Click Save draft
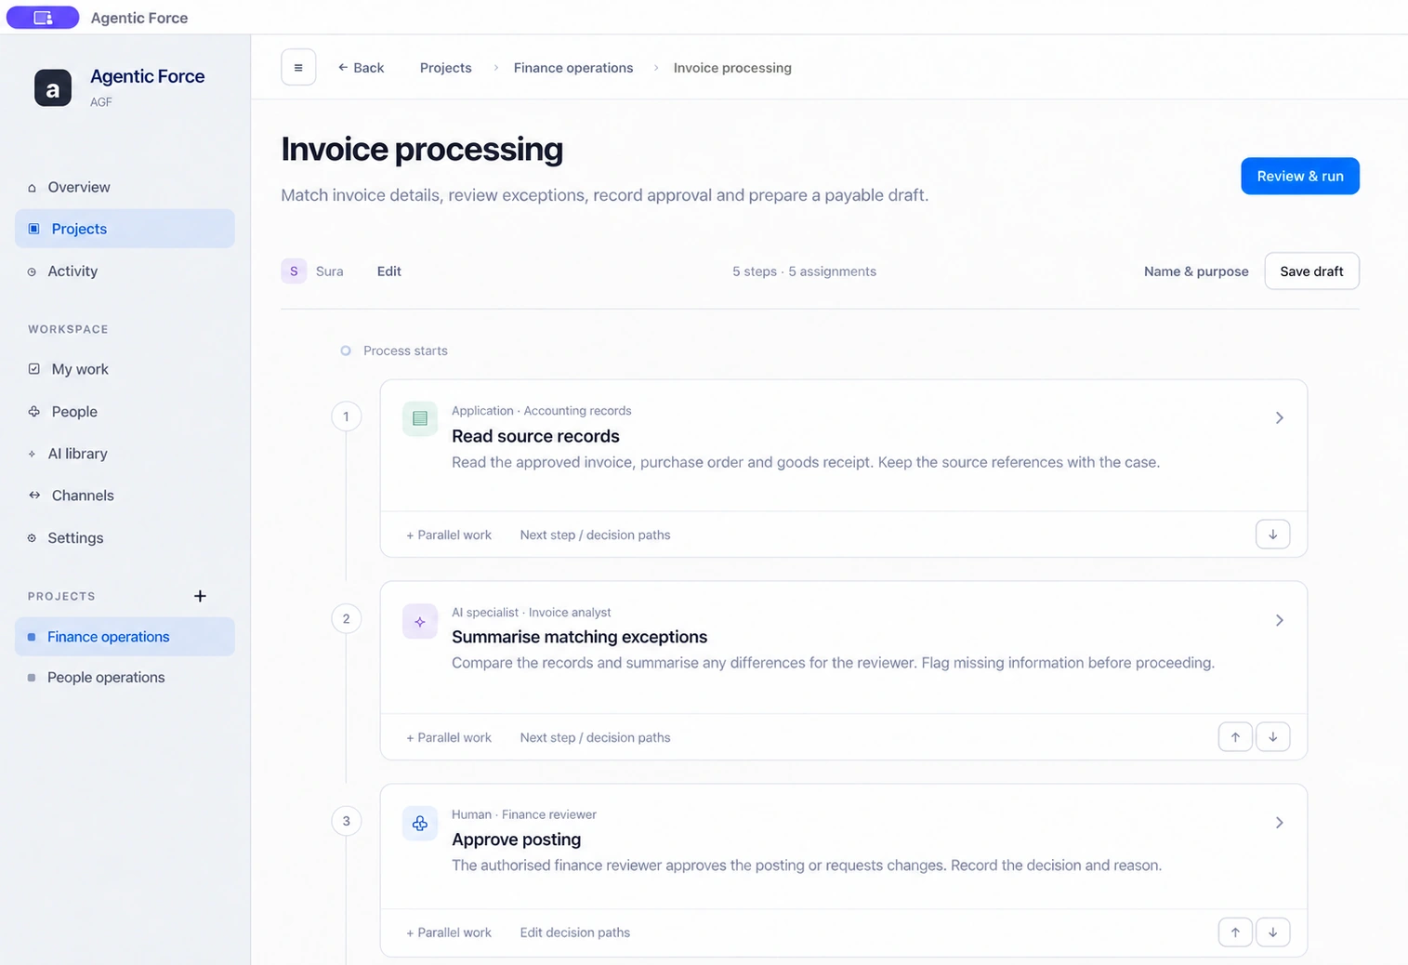Viewport: 1408px width, 965px height. click(x=1311, y=271)
